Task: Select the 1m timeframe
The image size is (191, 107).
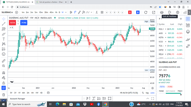Action: 23,12
